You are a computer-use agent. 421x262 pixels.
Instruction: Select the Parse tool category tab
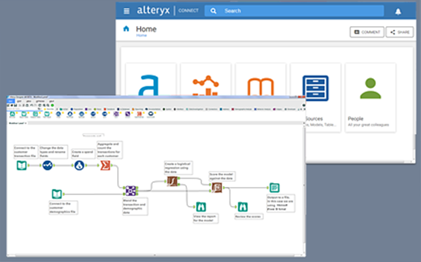[98, 109]
